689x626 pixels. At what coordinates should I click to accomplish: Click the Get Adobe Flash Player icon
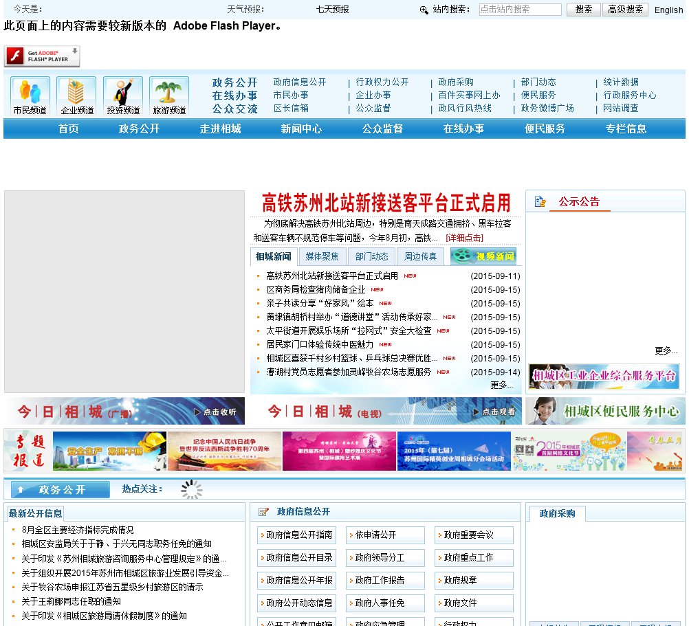[42, 56]
